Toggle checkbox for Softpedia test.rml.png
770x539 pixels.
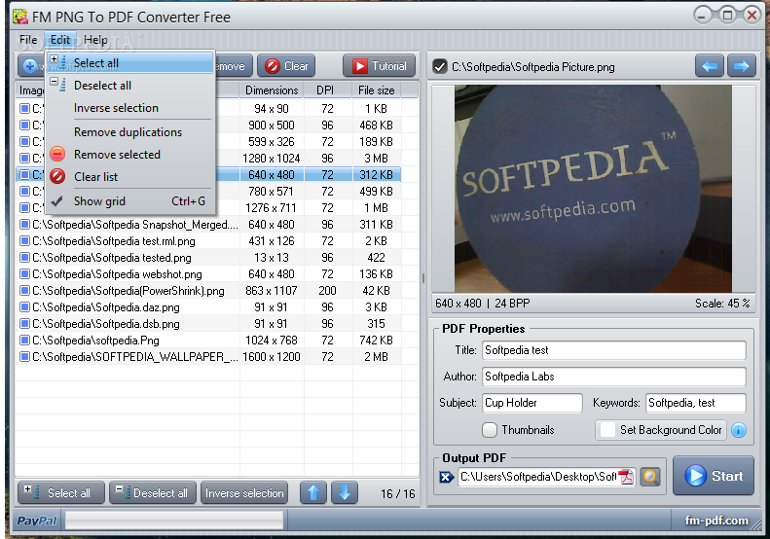pos(24,241)
